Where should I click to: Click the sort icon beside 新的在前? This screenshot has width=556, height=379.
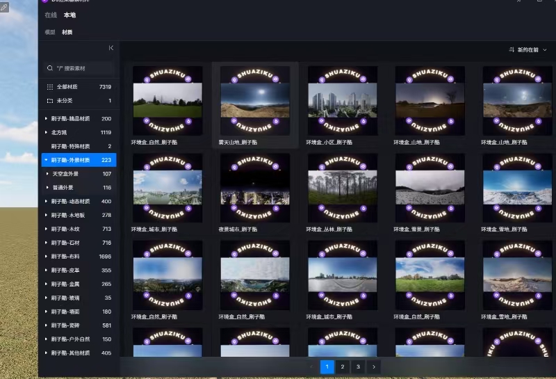point(512,49)
